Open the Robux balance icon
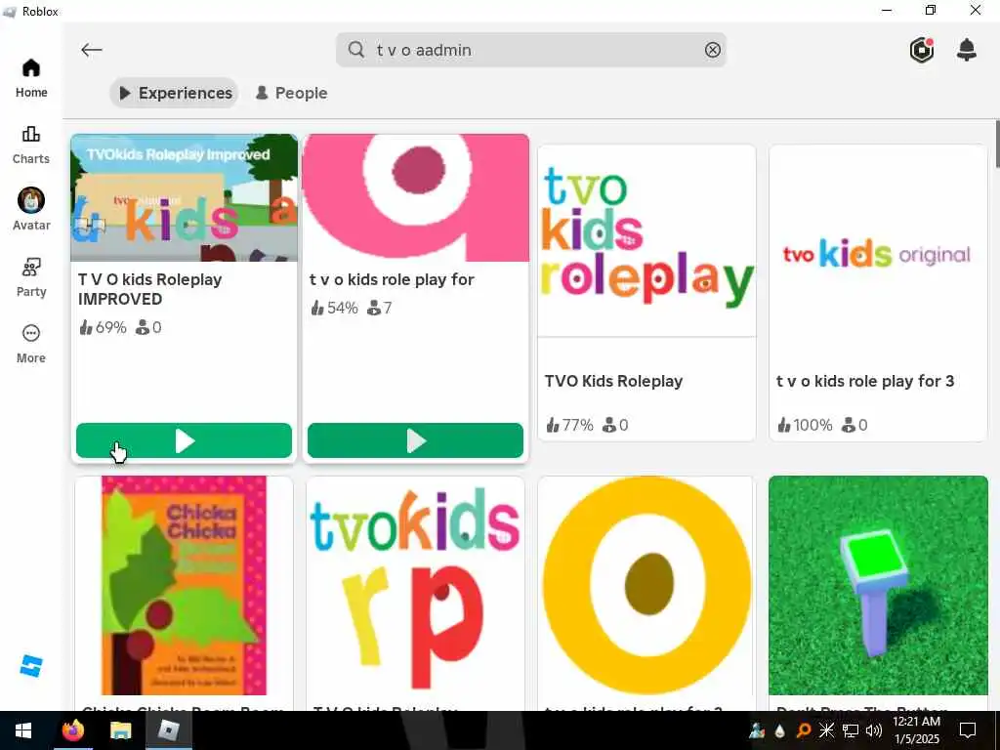This screenshot has width=1000, height=750. click(922, 50)
